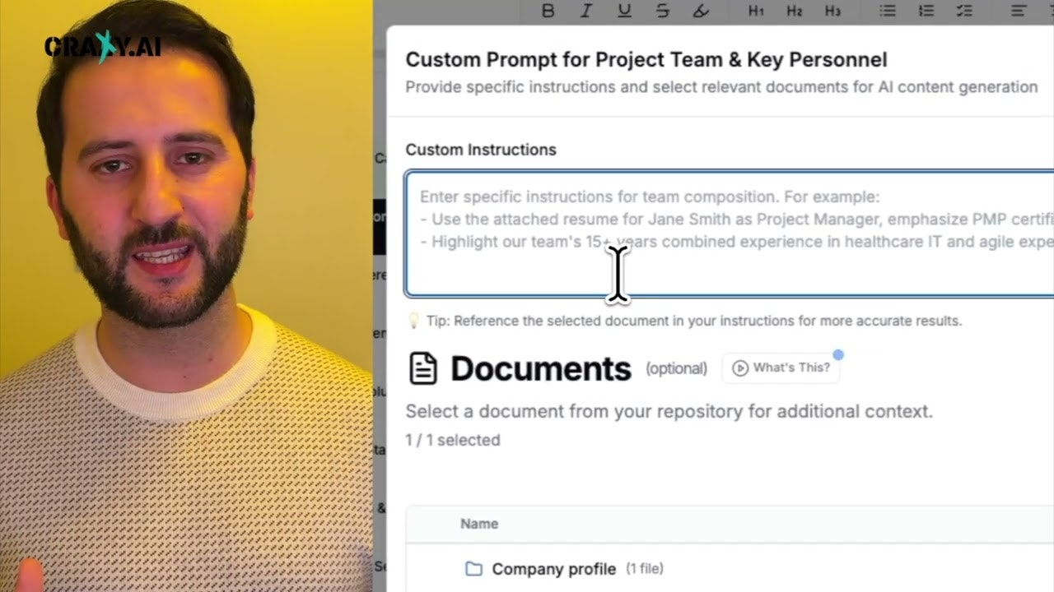
Task: Set text alignment from the toolbar
Action: tap(1019, 11)
